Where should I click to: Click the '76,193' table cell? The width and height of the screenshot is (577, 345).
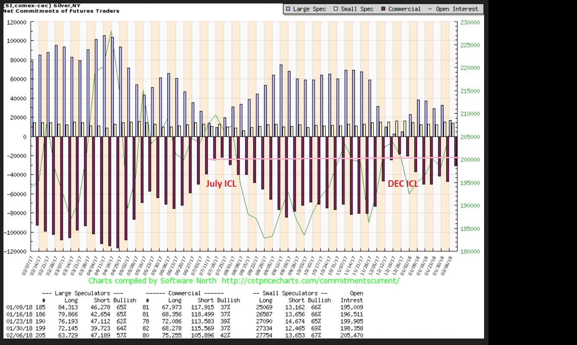pos(67,321)
